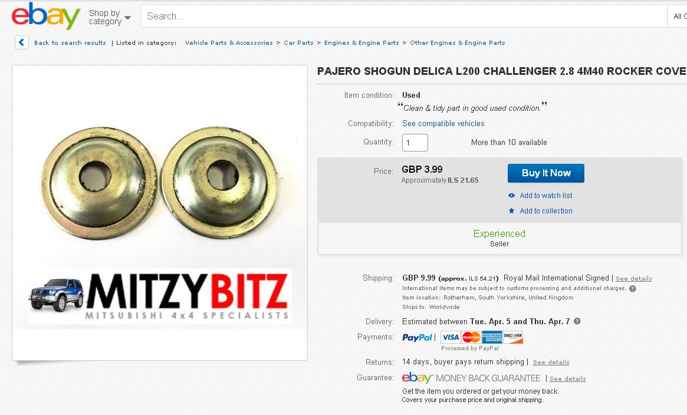Open Vehicle Parts & Accessories breadcrumb
Viewport: 687px width, 415px height.
(229, 42)
